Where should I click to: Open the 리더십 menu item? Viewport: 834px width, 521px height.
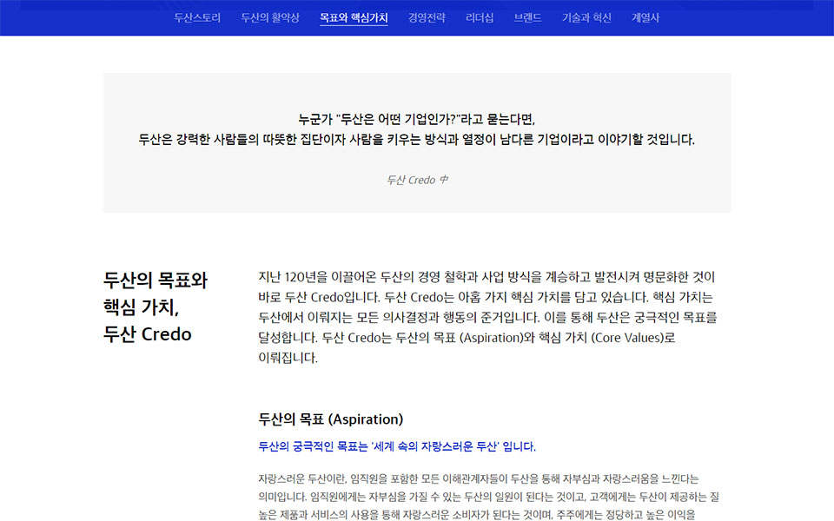tap(480, 17)
